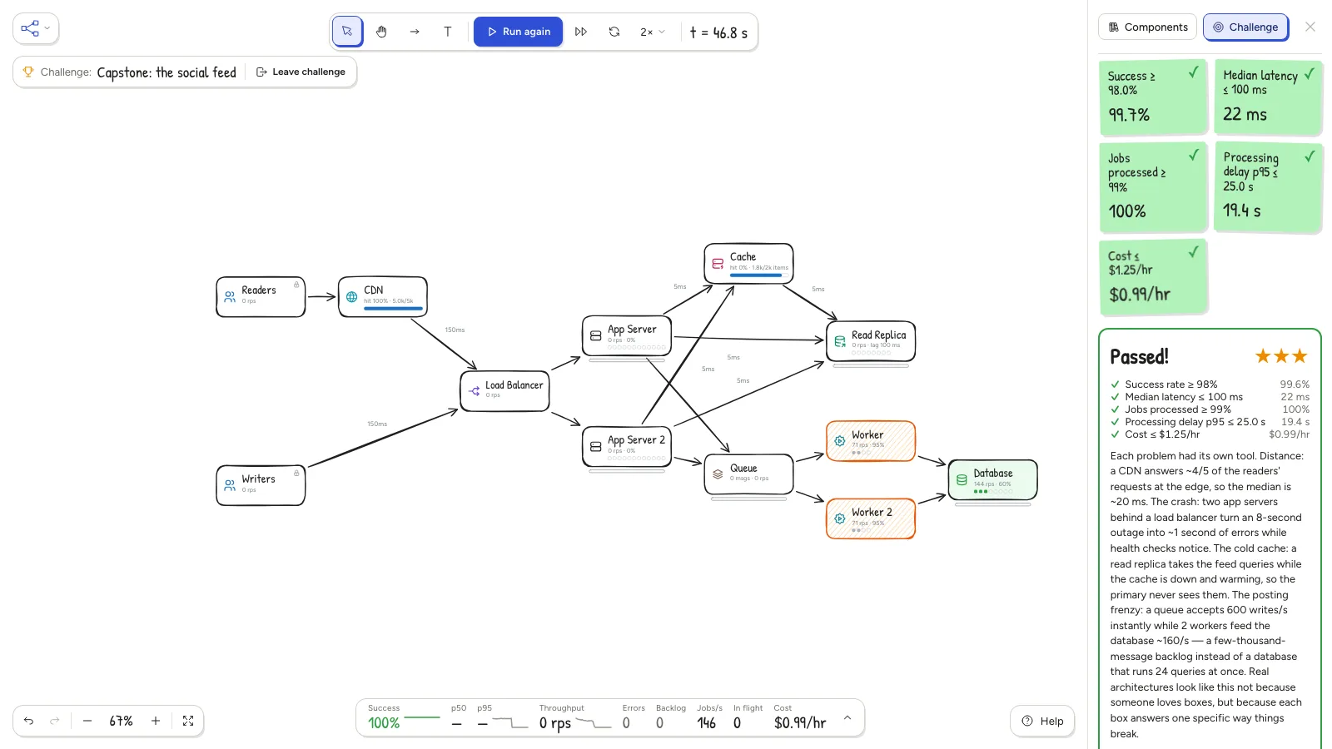Select the Database node
The image size is (1332, 749).
click(x=993, y=479)
